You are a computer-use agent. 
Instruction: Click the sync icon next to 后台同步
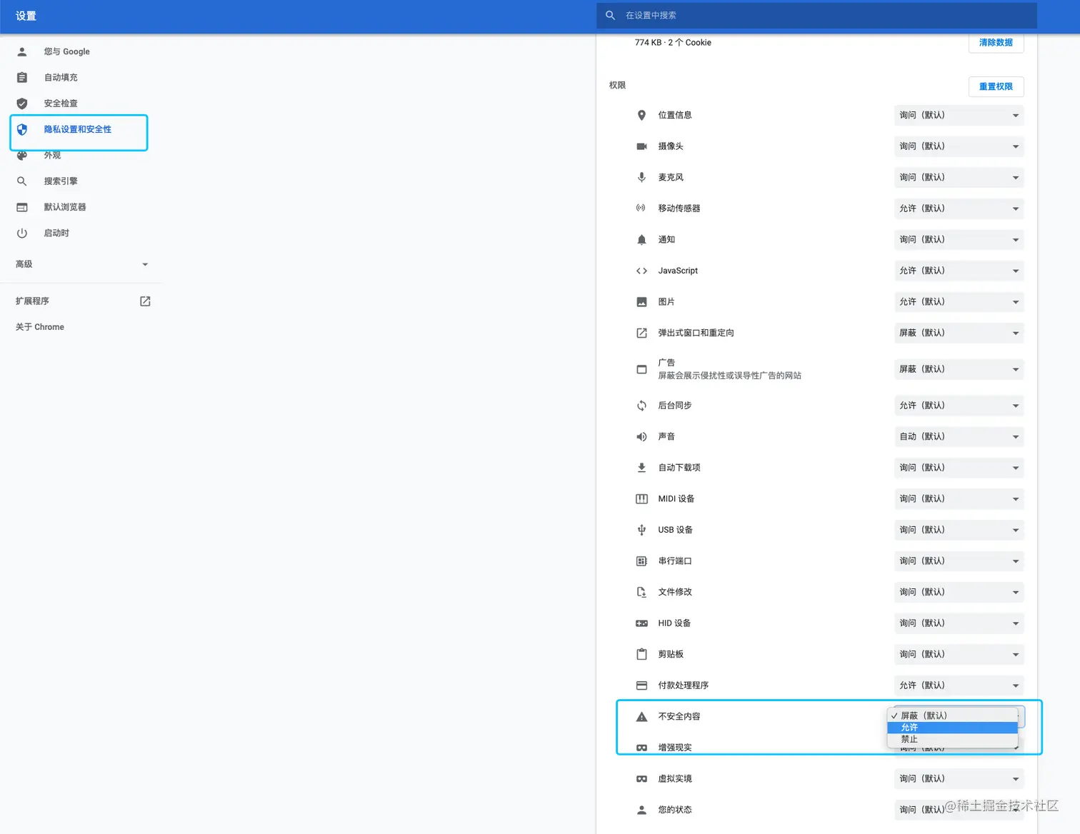[x=641, y=406]
